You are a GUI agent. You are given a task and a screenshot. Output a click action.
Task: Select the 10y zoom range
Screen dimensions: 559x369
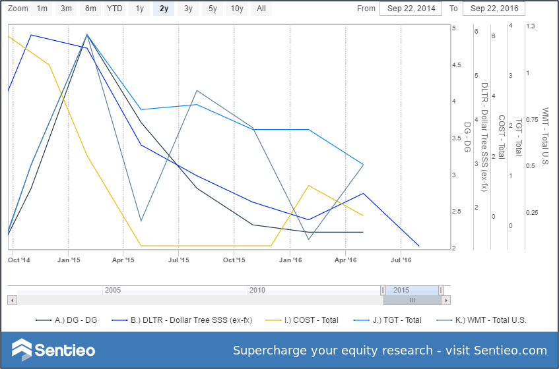click(x=237, y=9)
